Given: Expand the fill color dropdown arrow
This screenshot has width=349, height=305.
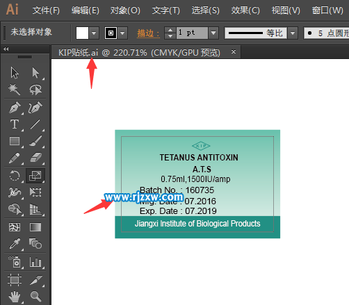Looking at the screenshot, I should 94,33.
